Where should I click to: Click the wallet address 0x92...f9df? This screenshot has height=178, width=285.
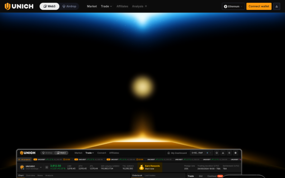[x=197, y=153]
